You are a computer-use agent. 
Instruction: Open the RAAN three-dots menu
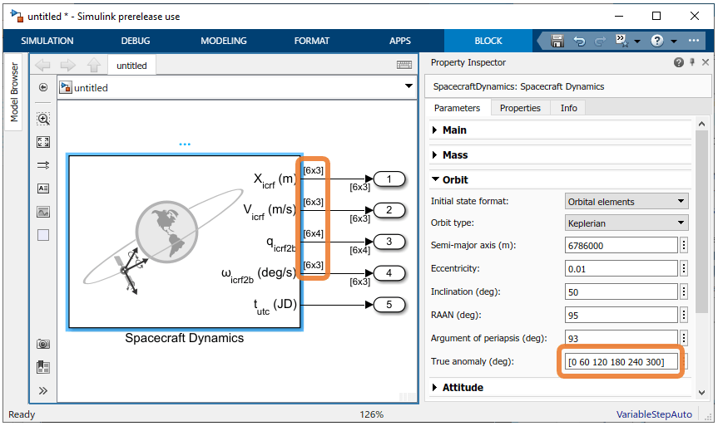point(684,316)
